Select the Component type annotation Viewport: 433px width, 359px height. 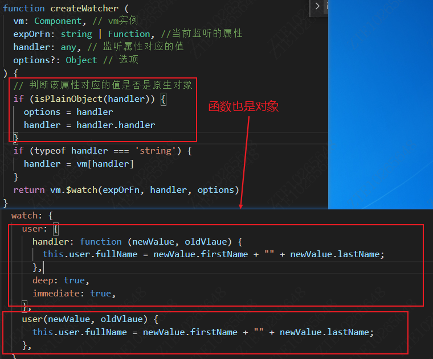pos(58,21)
